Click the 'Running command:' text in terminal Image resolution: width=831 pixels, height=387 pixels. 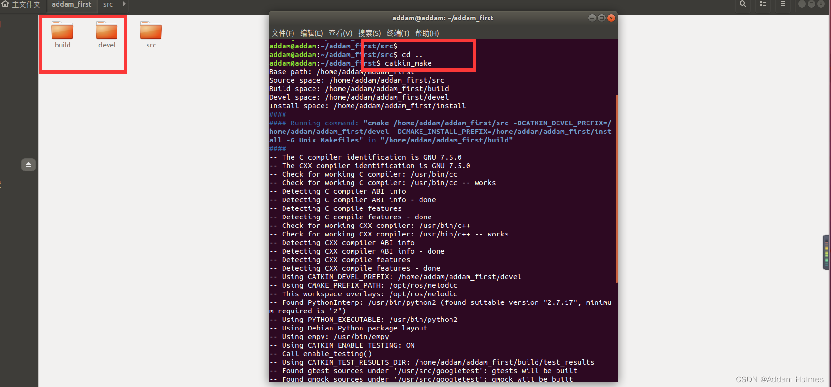tap(324, 123)
